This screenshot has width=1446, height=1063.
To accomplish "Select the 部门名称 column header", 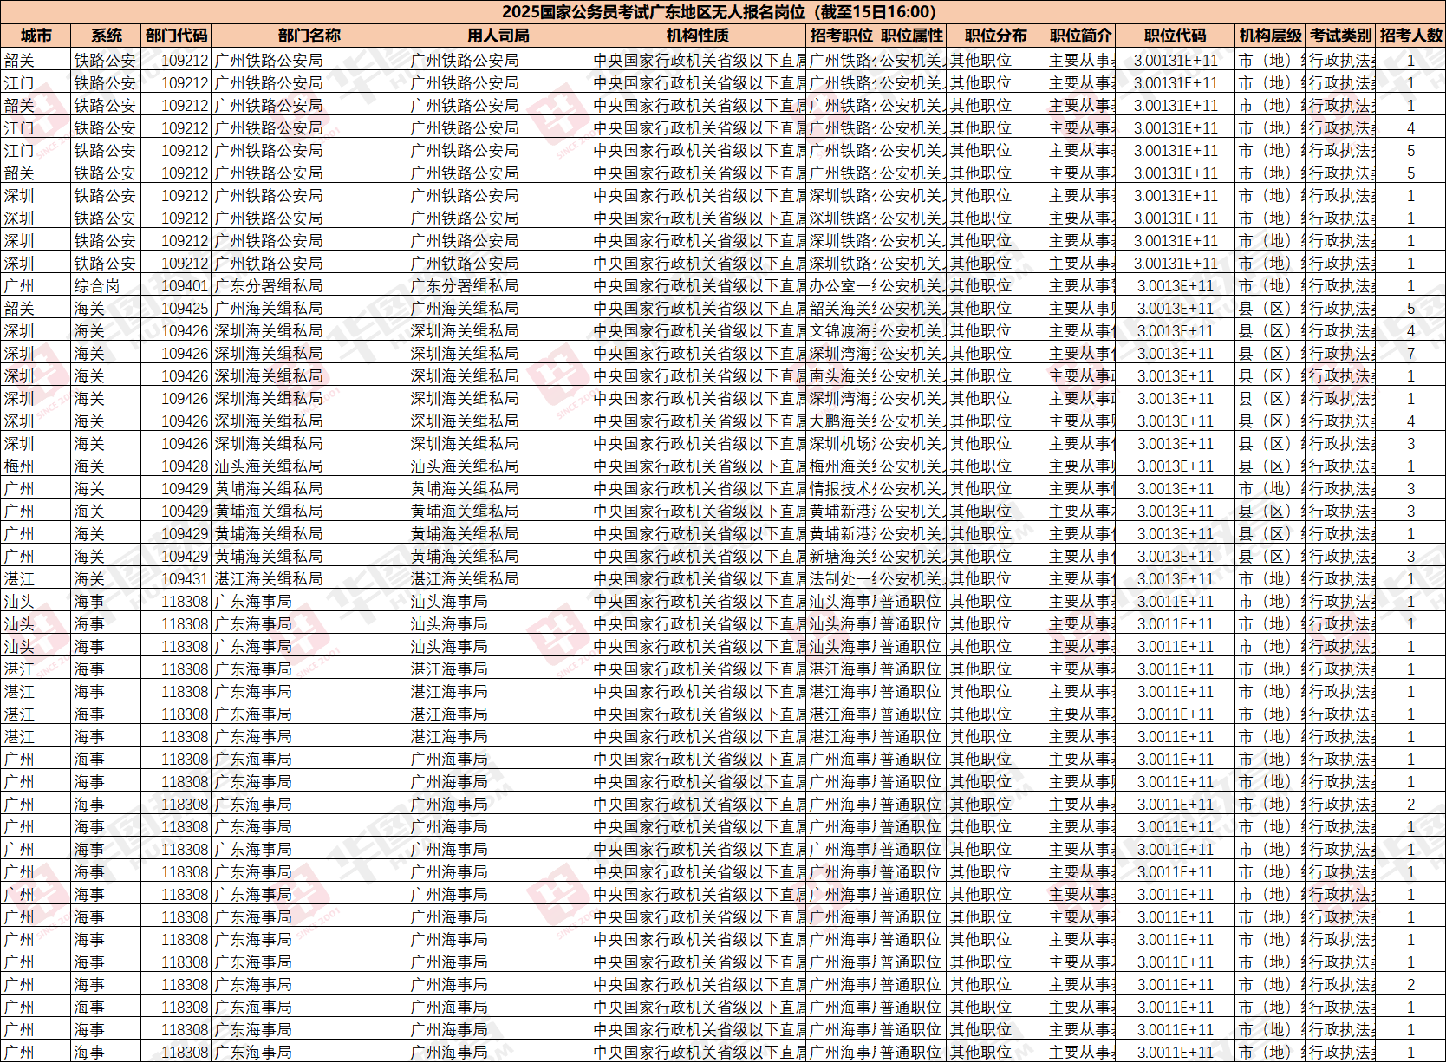I will point(309,36).
